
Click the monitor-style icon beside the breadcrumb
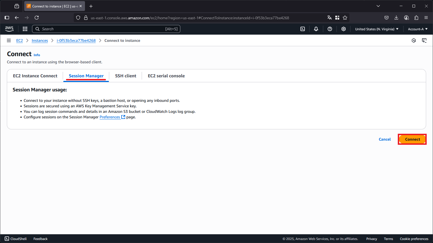(x=424, y=40)
